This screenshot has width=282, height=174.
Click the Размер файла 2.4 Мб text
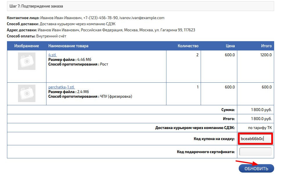pyautogui.click(x=69, y=92)
